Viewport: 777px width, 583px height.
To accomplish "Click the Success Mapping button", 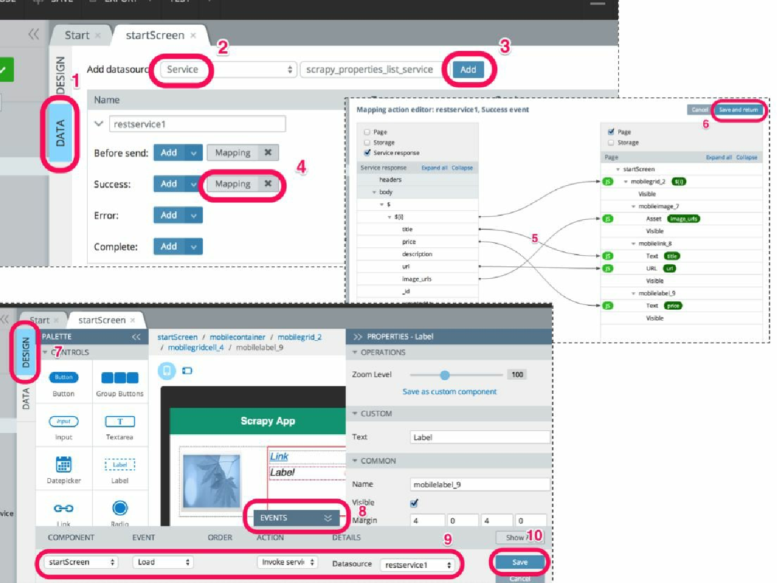I will point(233,184).
